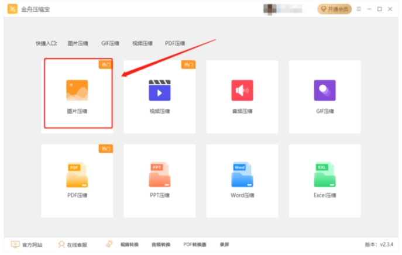Viewport: 402px width, 255px height.
Task: Open PDF转换器 in bottom bar
Action: [195, 244]
